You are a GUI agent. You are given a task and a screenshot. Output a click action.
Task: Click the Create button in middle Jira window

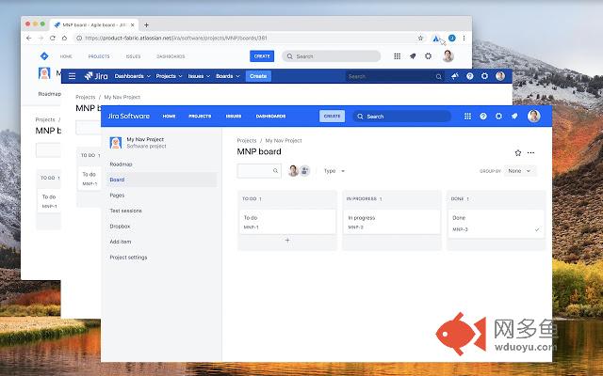(x=258, y=76)
